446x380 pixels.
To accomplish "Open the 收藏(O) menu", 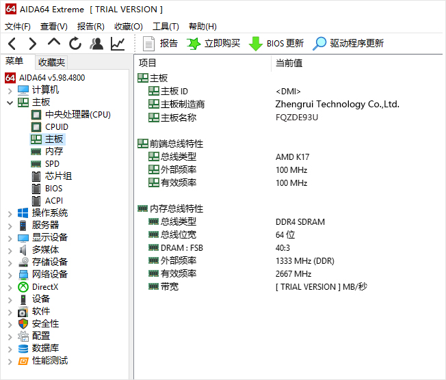I will tap(129, 27).
